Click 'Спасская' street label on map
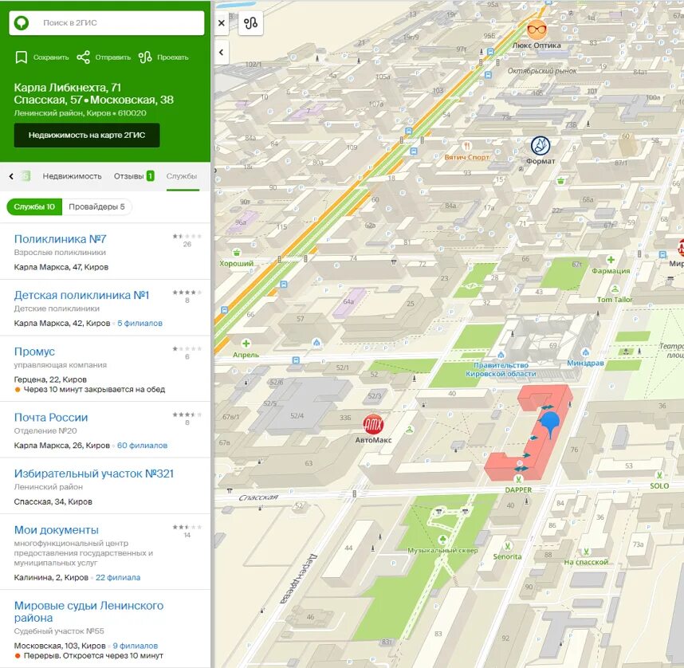This screenshot has width=684, height=668. [258, 497]
